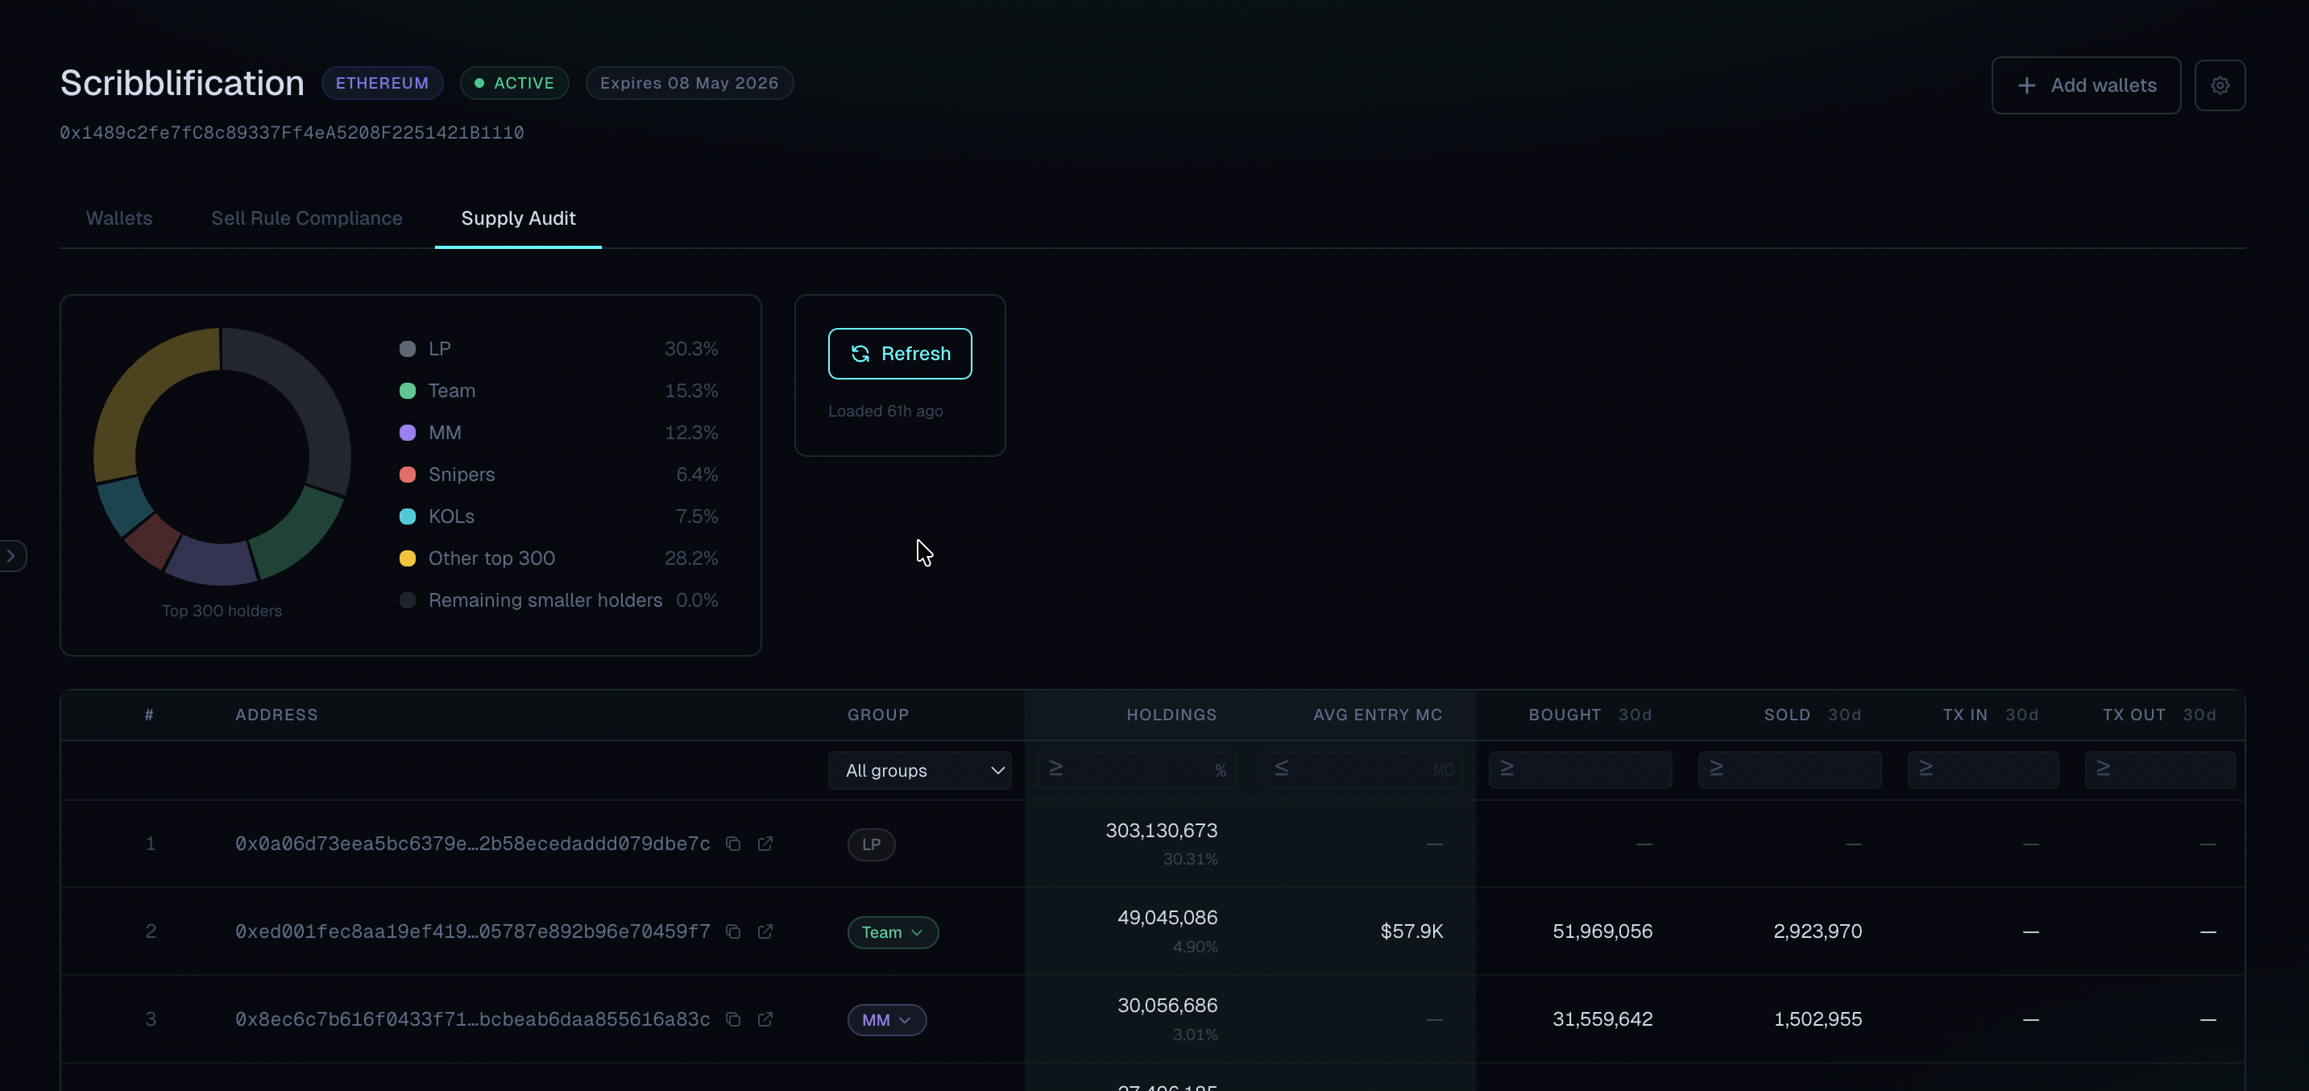
Task: Sort by the TX IN 30d header
Action: [x=1991, y=715]
